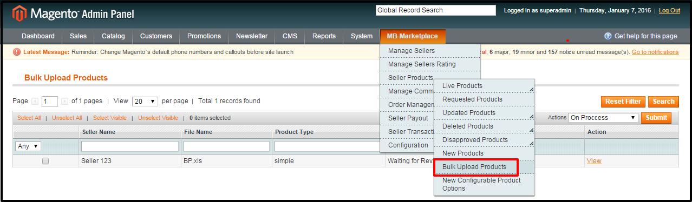Screen dimensions: 692x202
Task: Click the Latest Message warning icon
Action: click(17, 52)
